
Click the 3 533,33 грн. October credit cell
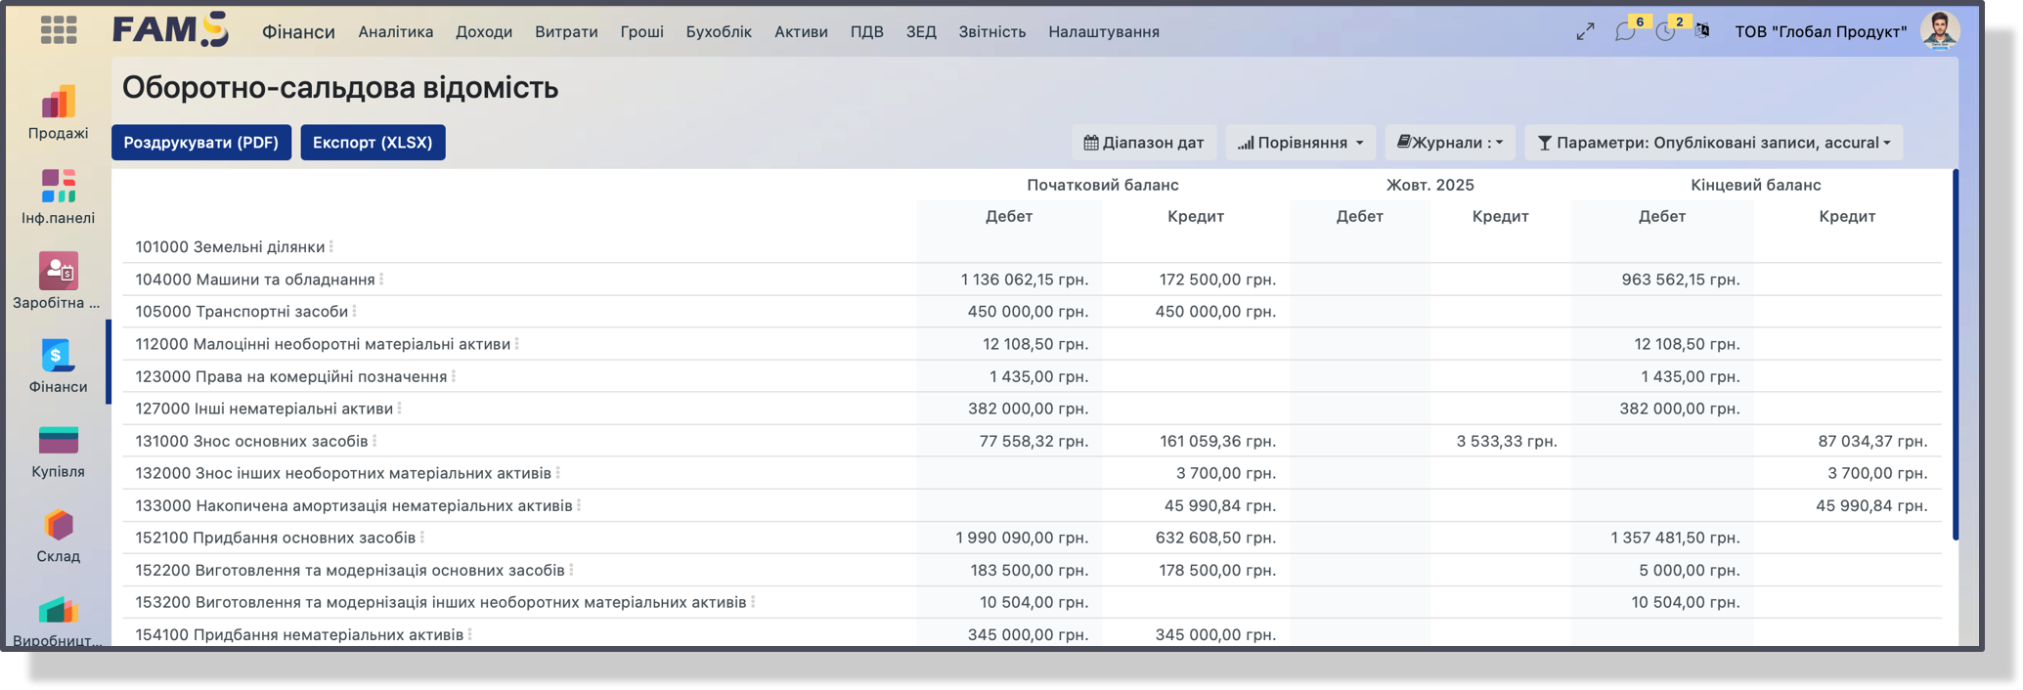tap(1507, 441)
